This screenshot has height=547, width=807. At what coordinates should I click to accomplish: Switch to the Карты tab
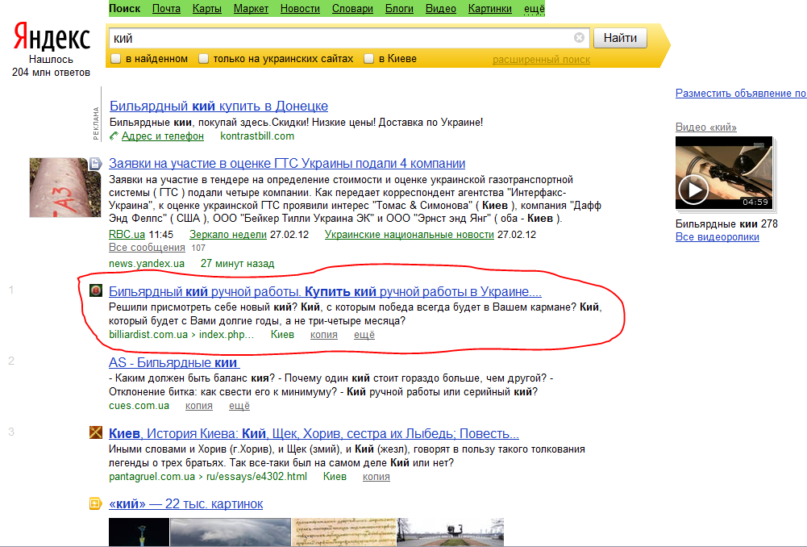(x=207, y=9)
